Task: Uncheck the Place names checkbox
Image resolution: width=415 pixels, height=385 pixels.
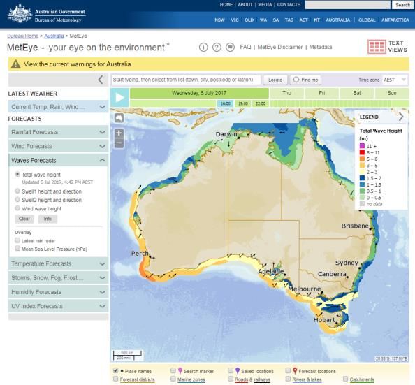Action: pos(116,370)
